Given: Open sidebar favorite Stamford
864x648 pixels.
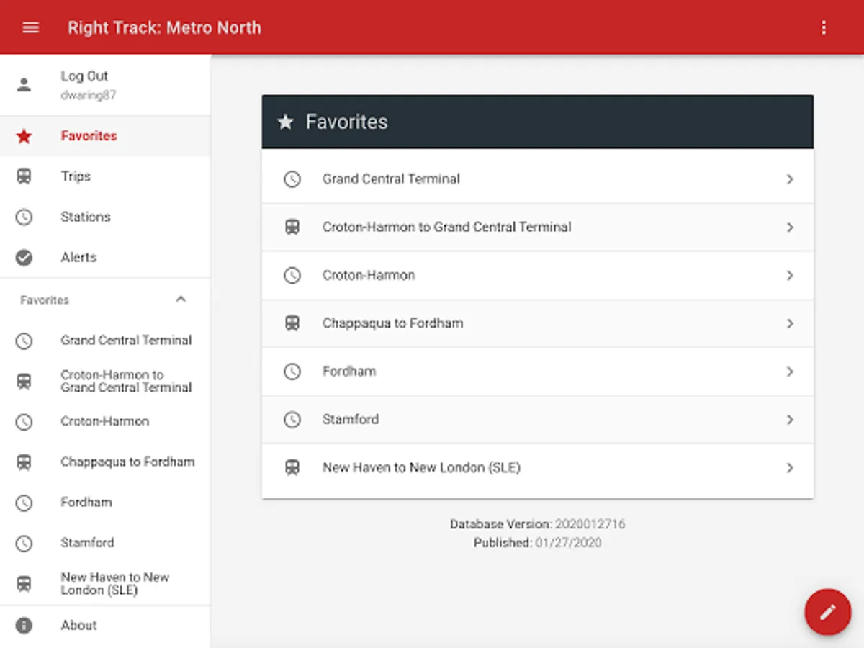Looking at the screenshot, I should pos(105,543).
